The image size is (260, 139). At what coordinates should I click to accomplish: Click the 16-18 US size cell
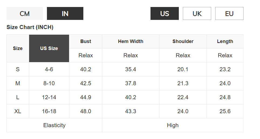pos(49,111)
